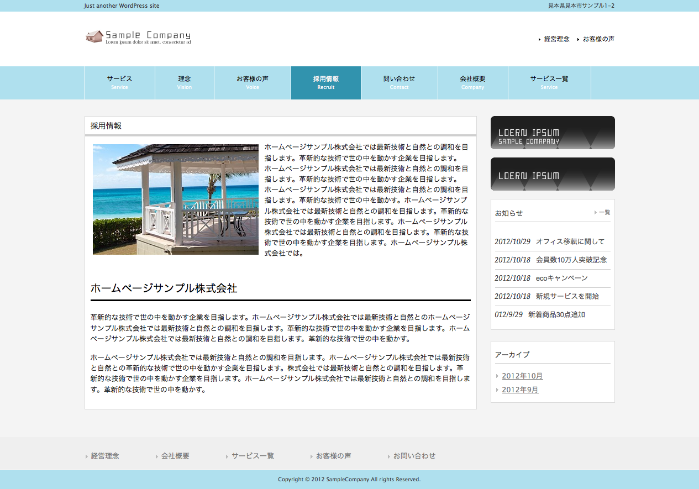Open the お客様の声 link in header
This screenshot has width=699, height=489.
[x=598, y=39]
